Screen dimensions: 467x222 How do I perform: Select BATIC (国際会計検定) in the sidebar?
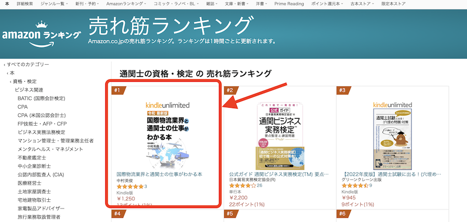tap(41, 98)
